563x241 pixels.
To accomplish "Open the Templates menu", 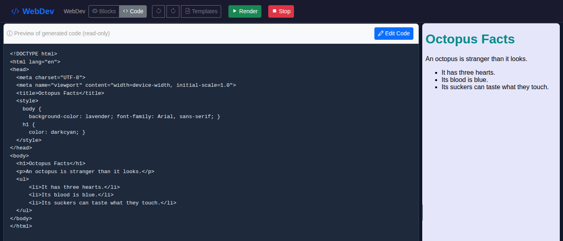I will (x=201, y=11).
